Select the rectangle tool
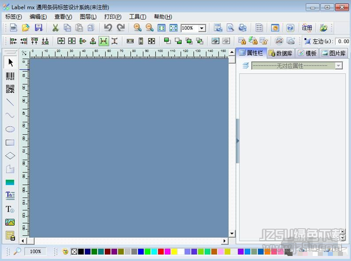Viewport: 351px width, 261px height. point(10,142)
